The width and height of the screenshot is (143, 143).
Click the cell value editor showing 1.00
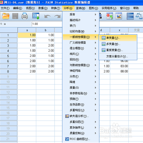(x=47, y=24)
